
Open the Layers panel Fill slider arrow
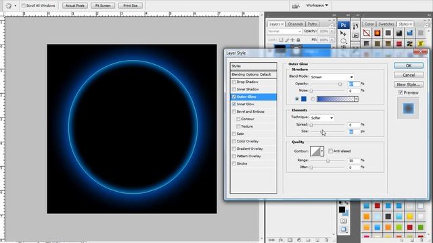[x=332, y=40]
